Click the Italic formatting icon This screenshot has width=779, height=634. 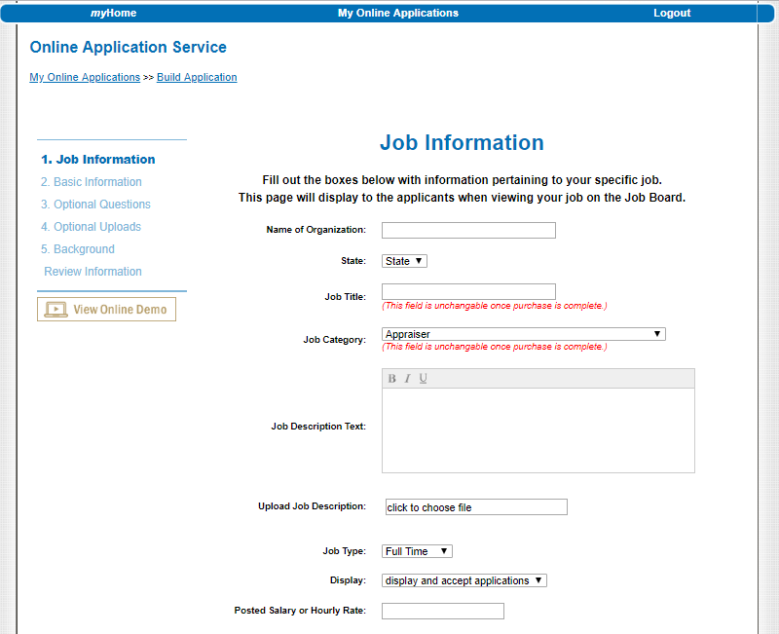pos(408,379)
